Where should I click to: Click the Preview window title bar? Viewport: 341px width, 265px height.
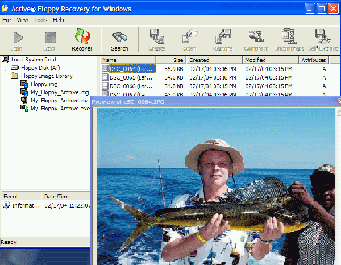pos(214,102)
